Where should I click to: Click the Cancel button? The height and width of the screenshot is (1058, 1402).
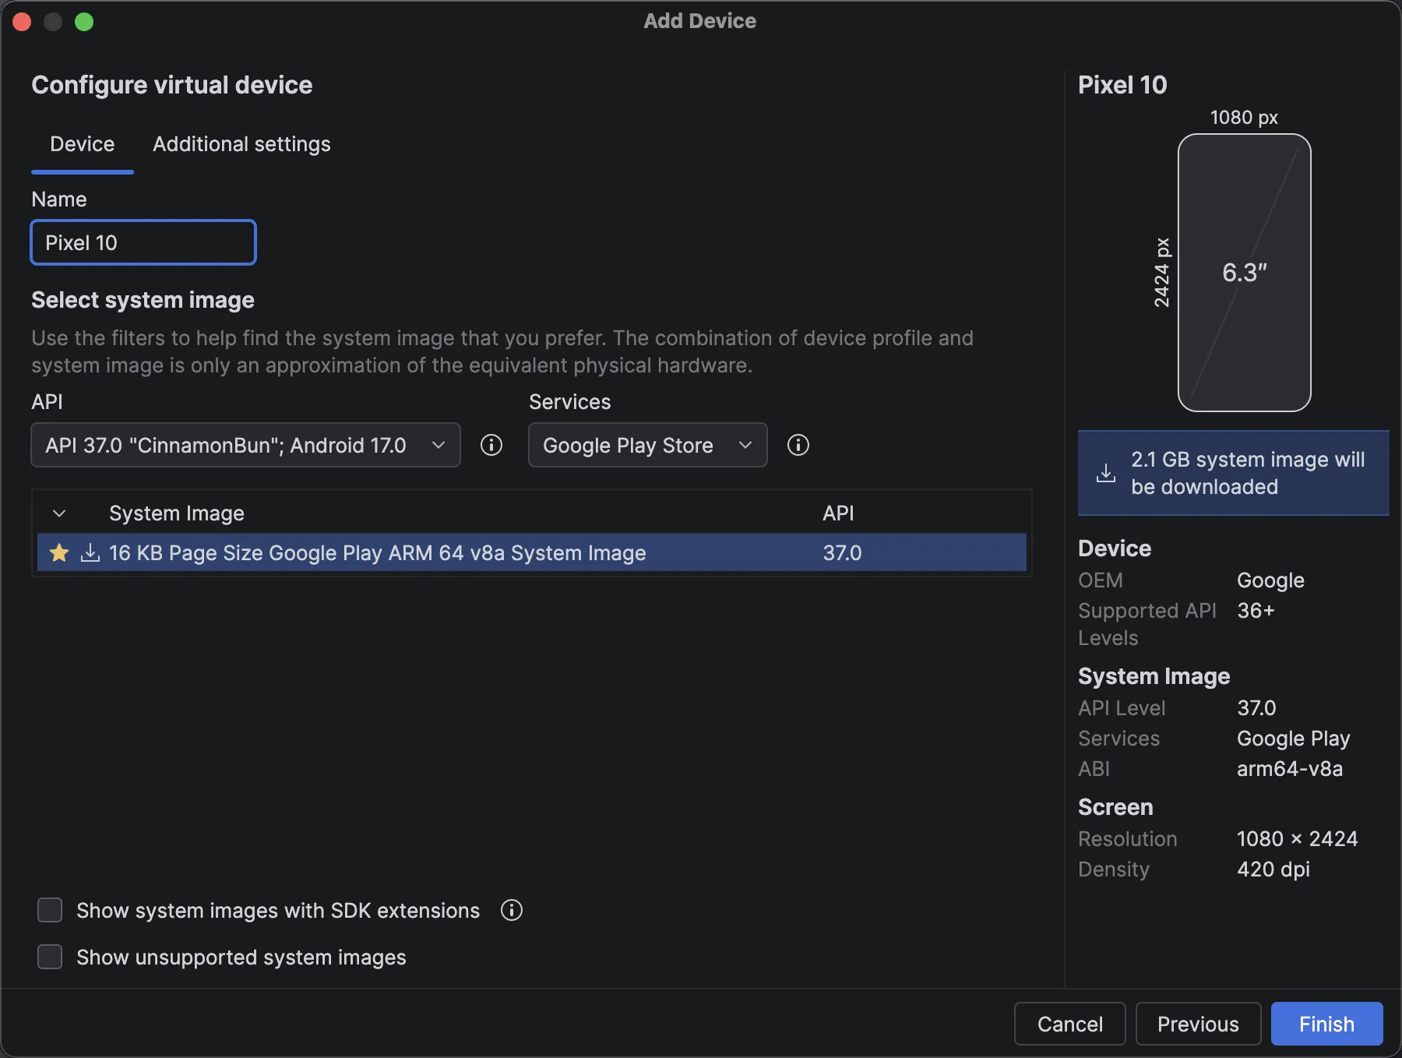pos(1070,1024)
